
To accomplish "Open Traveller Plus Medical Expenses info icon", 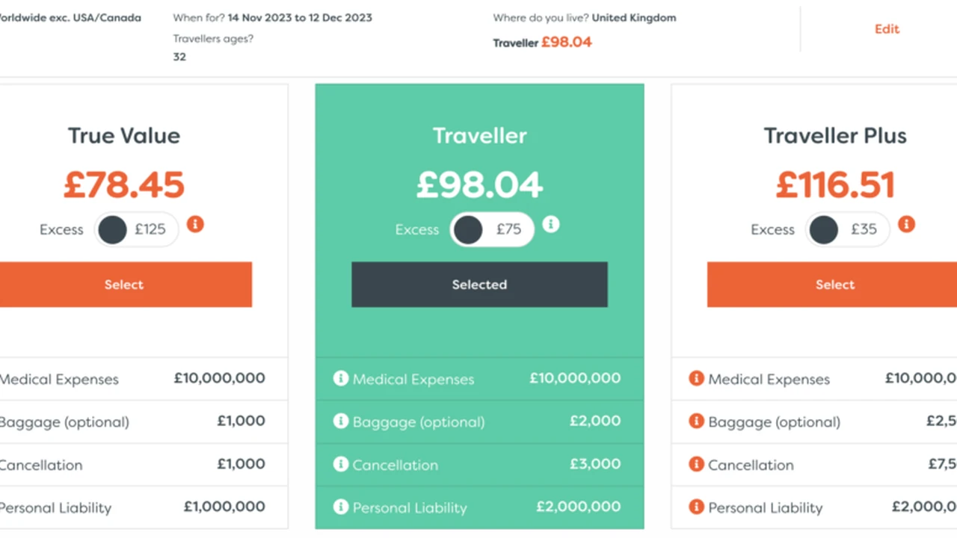I will (696, 379).
